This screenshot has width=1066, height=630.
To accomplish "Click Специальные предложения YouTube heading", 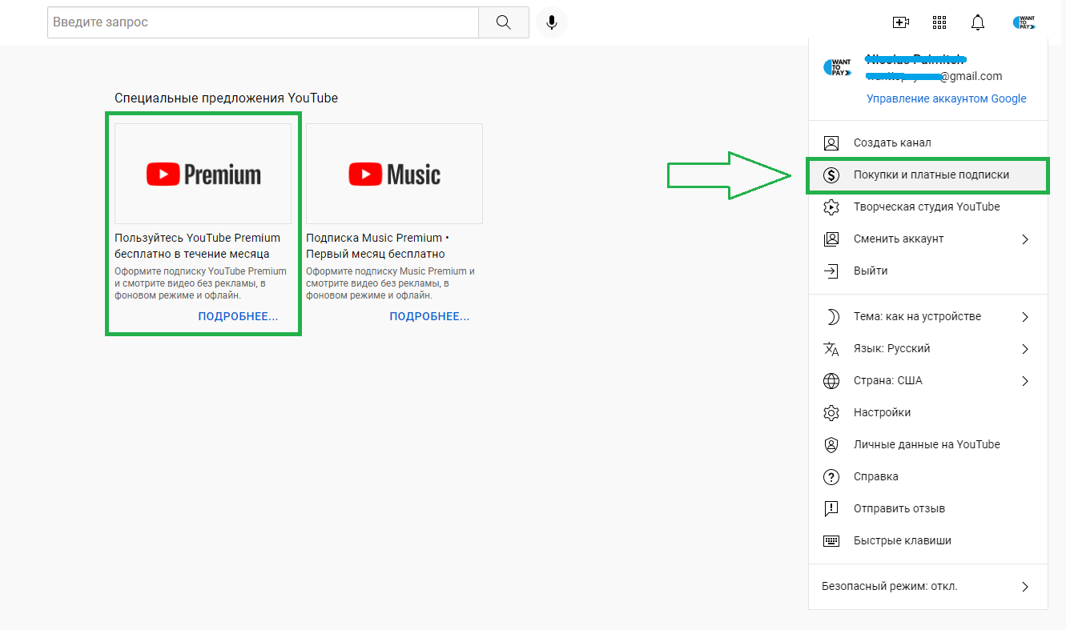I will tap(226, 98).
